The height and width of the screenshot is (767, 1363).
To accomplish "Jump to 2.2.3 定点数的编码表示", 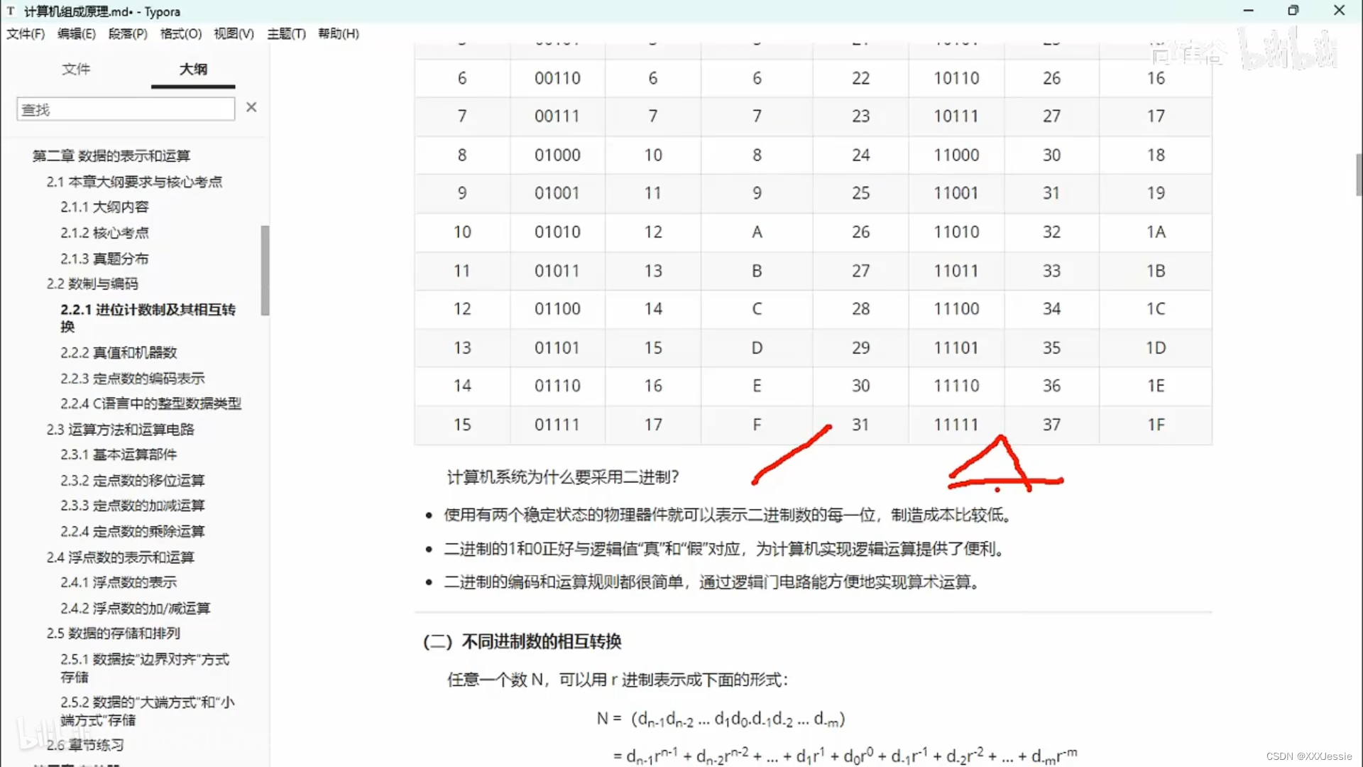I will click(x=132, y=378).
